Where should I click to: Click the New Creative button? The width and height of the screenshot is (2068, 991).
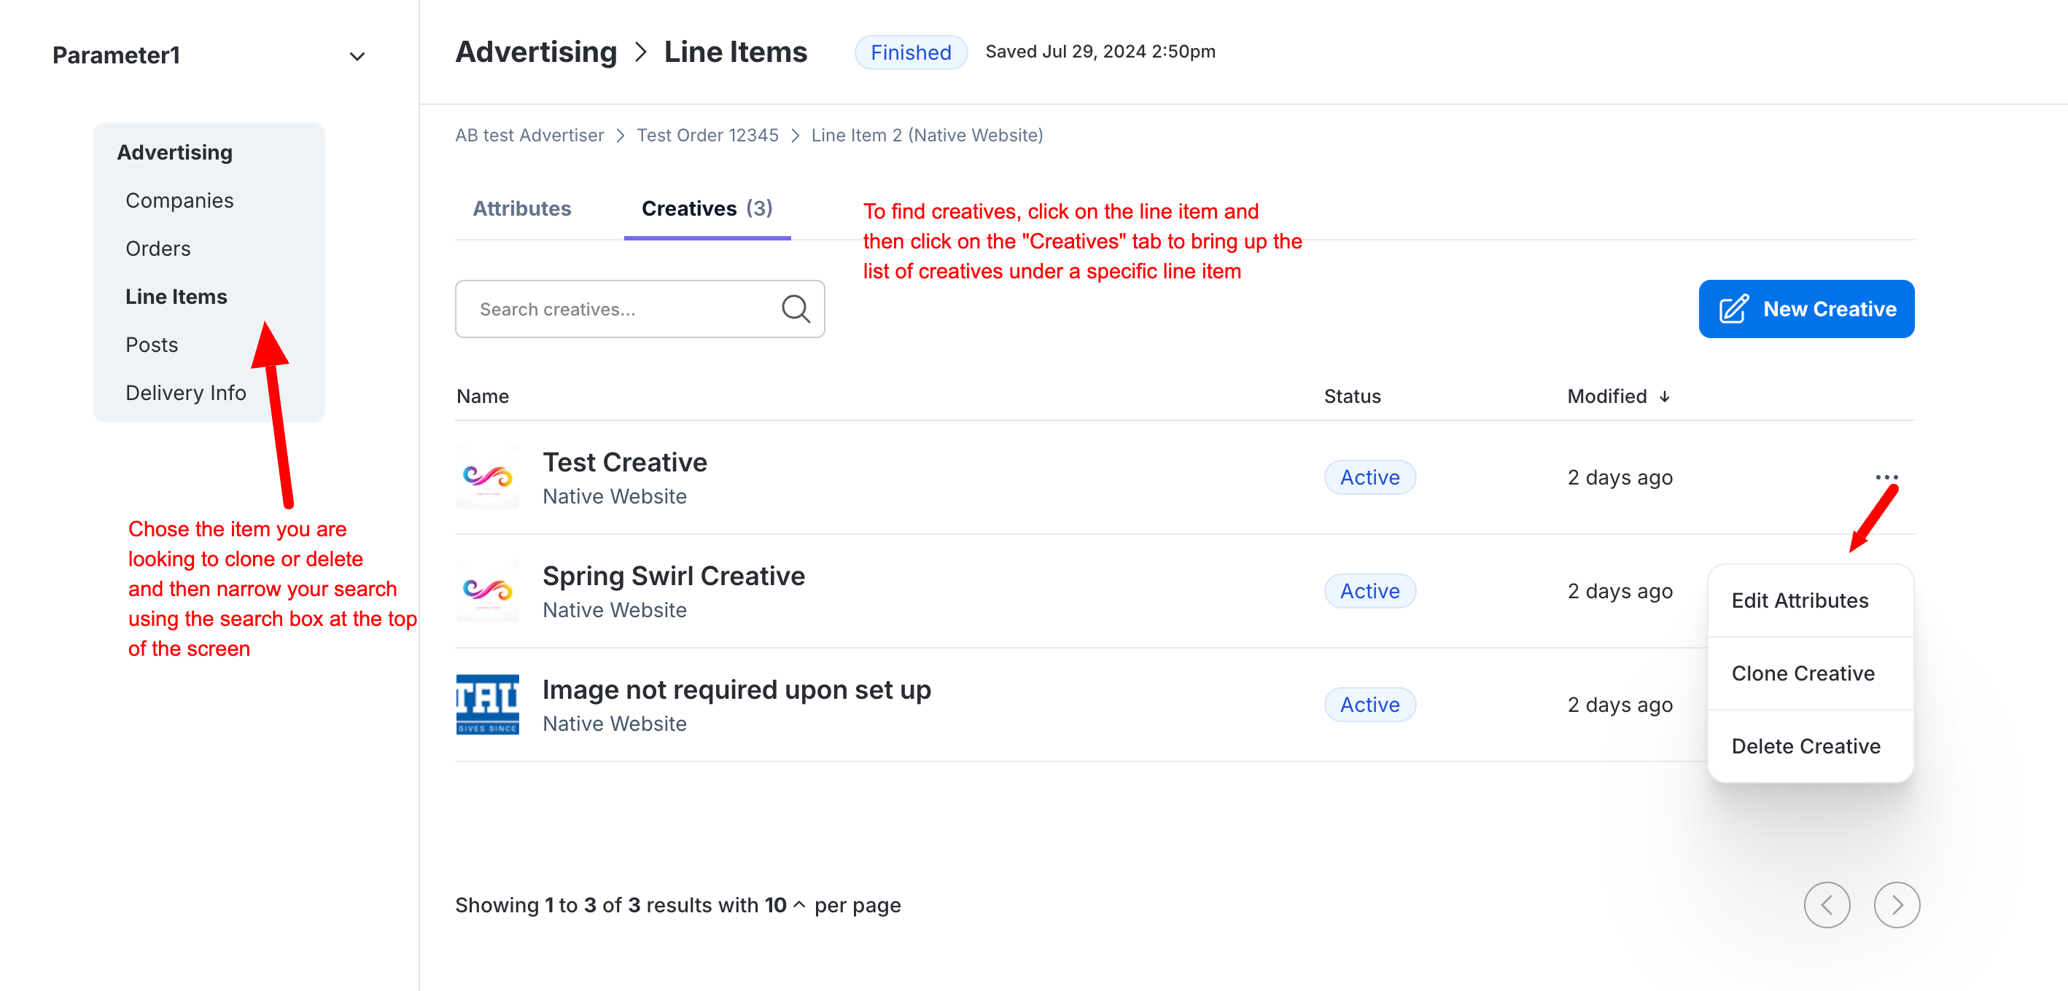point(1805,309)
